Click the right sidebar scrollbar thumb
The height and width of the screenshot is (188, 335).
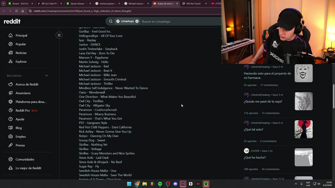[x=333, y=96]
